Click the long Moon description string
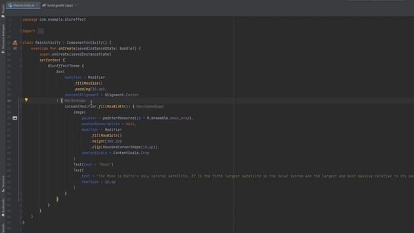414x233 pixels. coord(255,176)
